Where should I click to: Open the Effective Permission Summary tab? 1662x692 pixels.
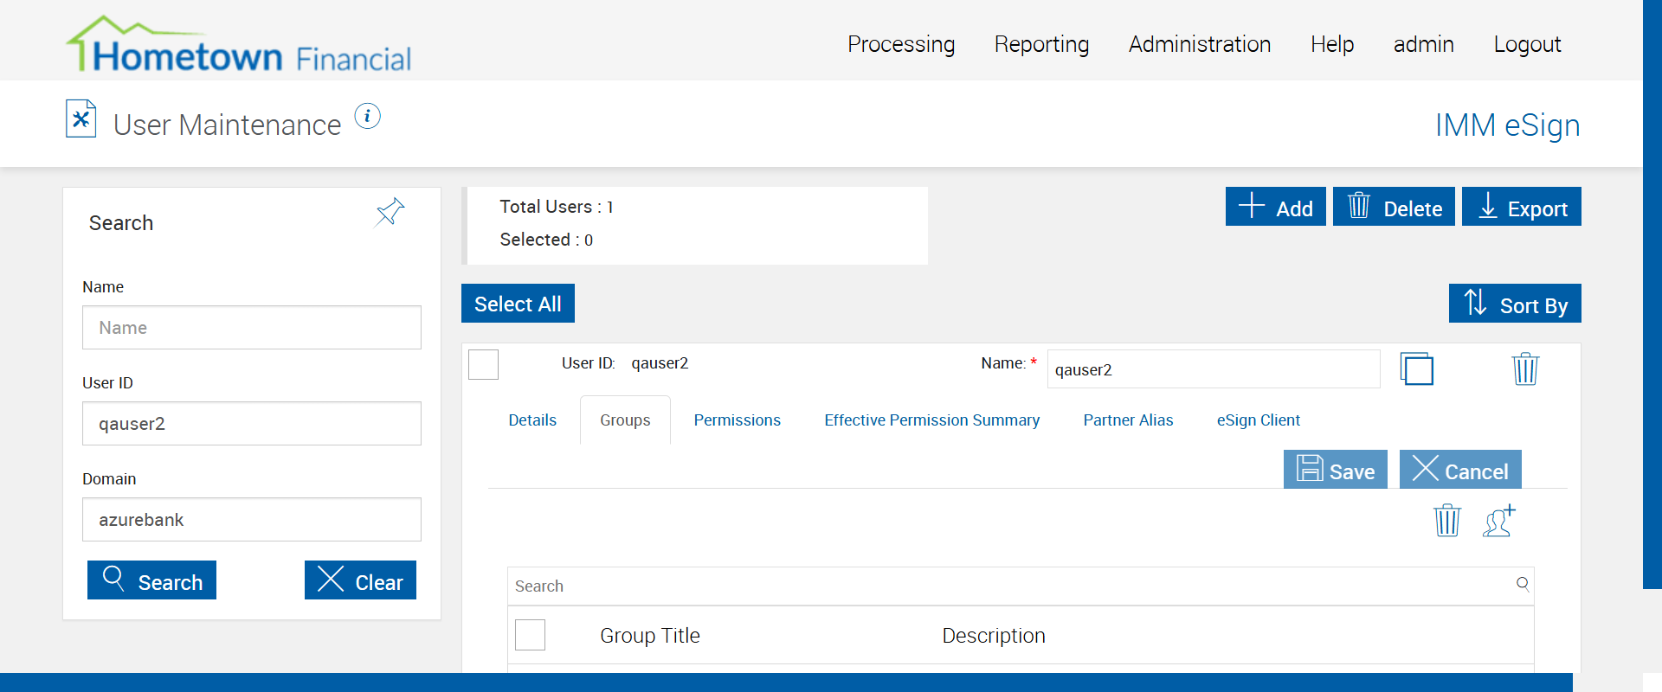click(931, 420)
